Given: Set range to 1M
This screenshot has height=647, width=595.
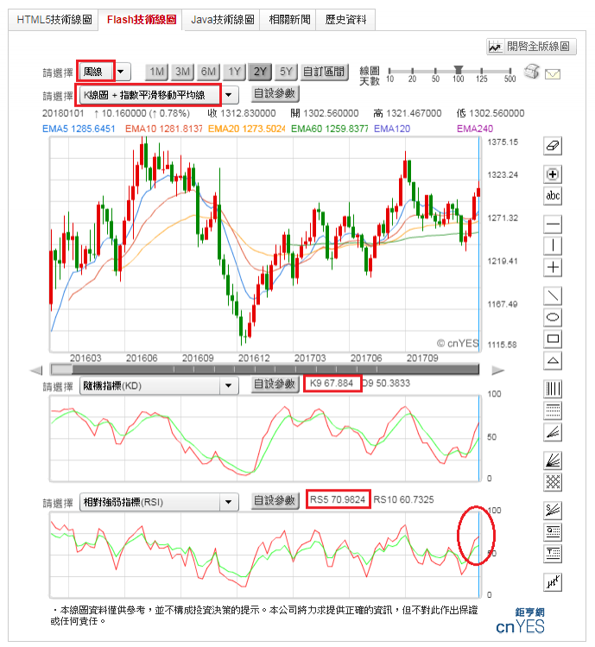Looking at the screenshot, I should [x=157, y=72].
